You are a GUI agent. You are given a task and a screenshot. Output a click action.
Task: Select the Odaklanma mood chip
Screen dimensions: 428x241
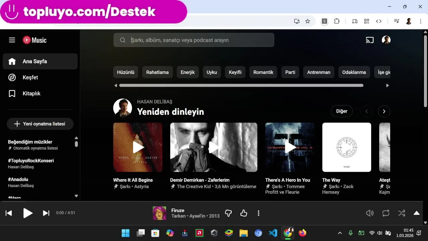(354, 72)
